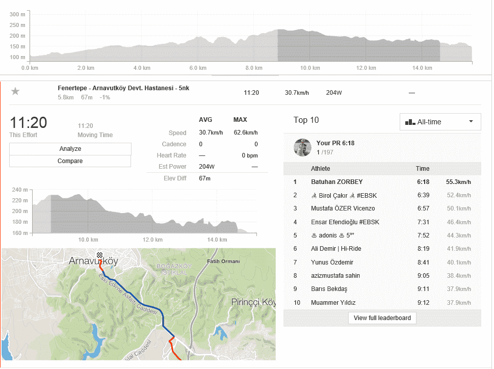The height and width of the screenshot is (369, 494).
Task: Click the Fenertepe - Arnavutköy segment title
Action: 123,88
